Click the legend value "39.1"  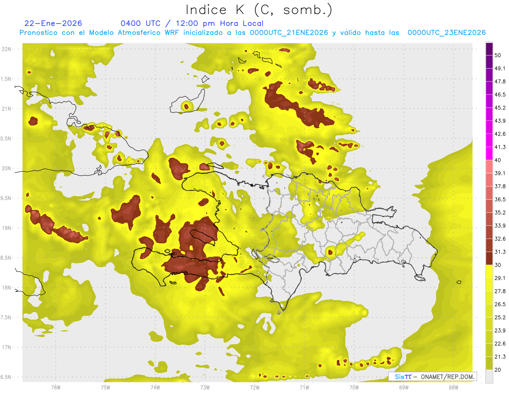coord(500,173)
